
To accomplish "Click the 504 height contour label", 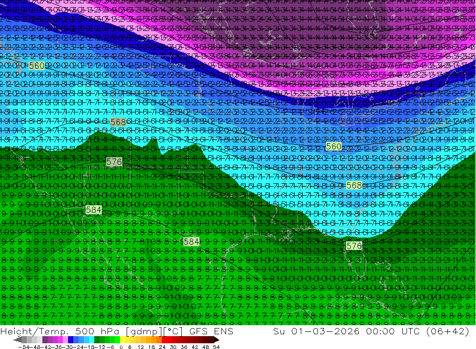I will [x=367, y=33].
